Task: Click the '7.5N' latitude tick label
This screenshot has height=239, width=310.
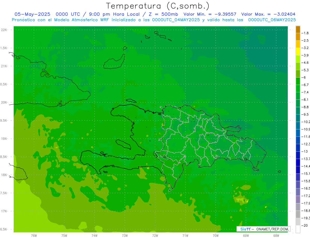Action: tap(4, 193)
